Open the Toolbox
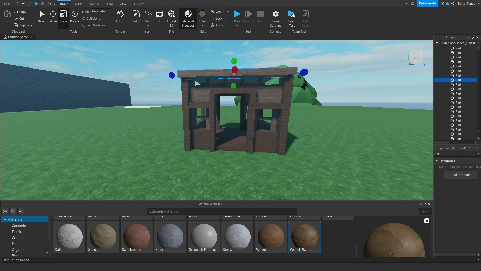The width and height of the screenshot is (481, 271). 136,16
